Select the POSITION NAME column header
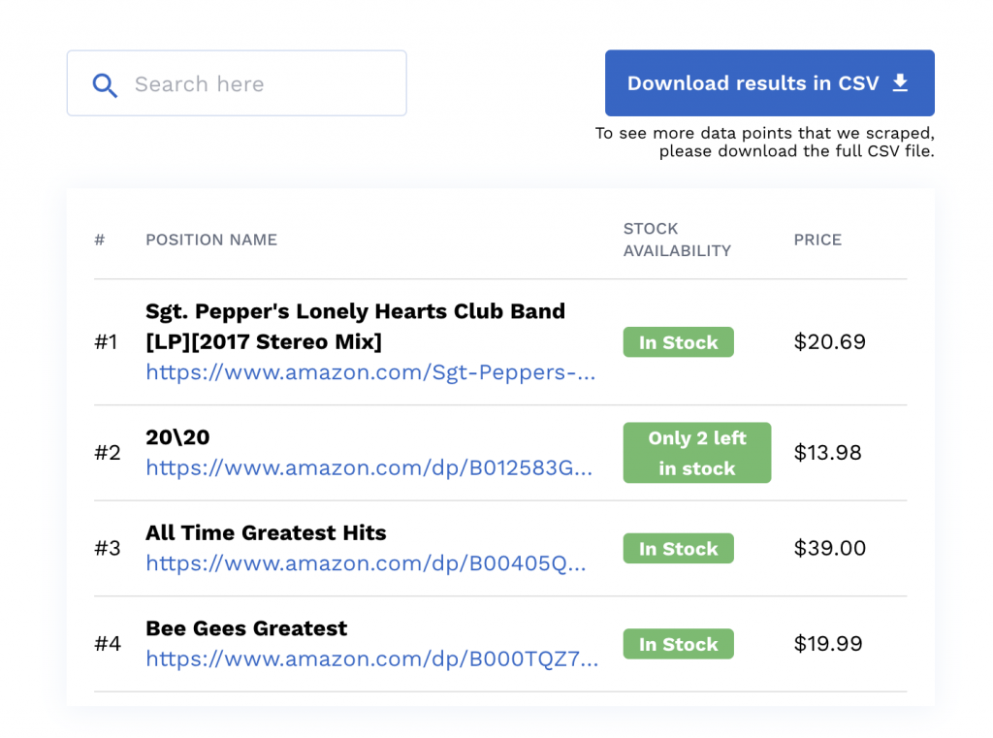Image resolution: width=993 pixels, height=738 pixels. (x=210, y=240)
